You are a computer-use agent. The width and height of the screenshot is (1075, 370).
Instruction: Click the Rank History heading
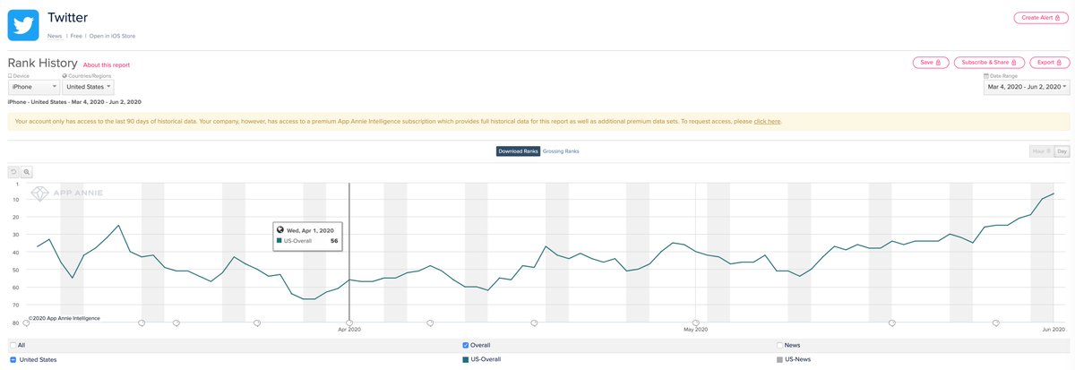pyautogui.click(x=43, y=64)
